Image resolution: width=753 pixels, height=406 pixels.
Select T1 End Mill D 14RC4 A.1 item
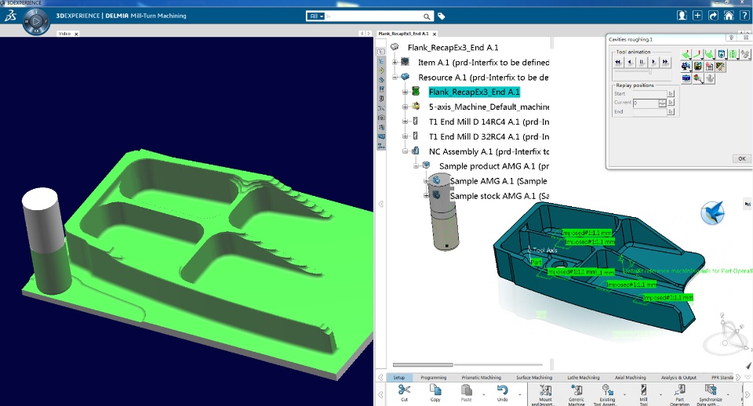click(x=489, y=122)
